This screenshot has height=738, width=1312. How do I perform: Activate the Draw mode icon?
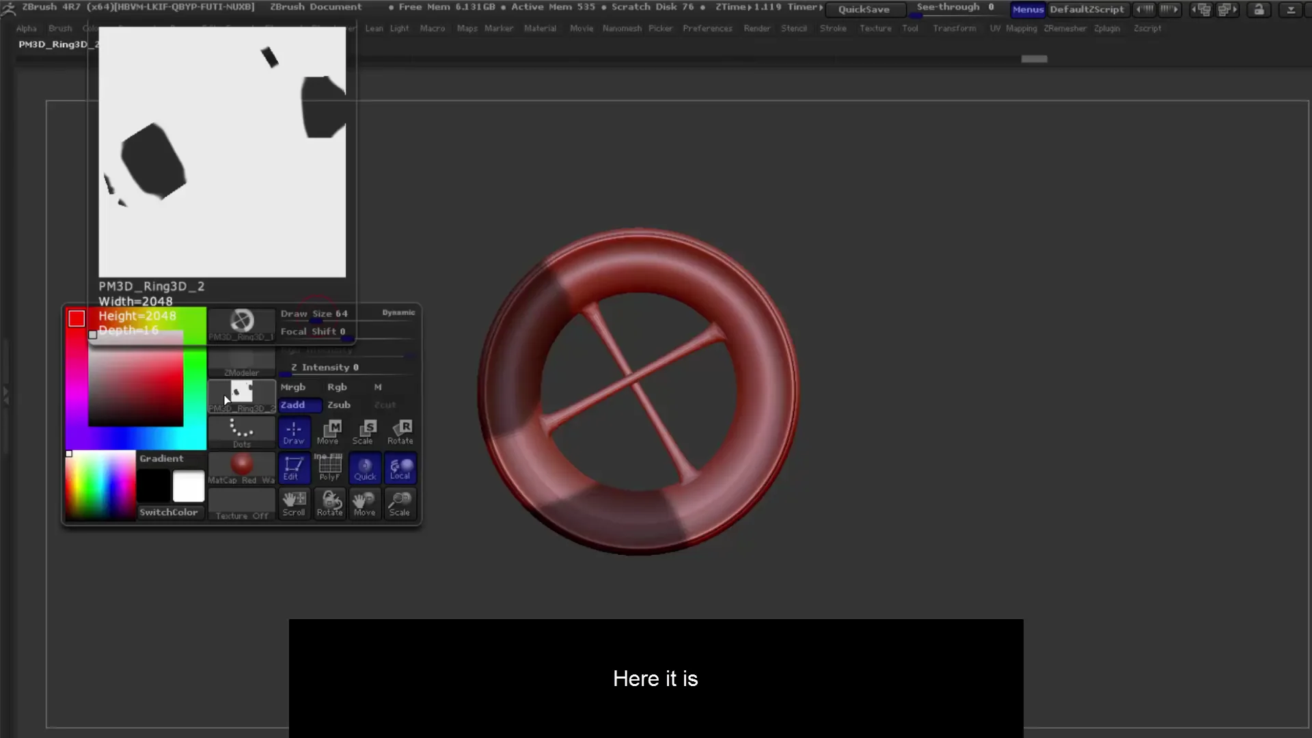[294, 433]
